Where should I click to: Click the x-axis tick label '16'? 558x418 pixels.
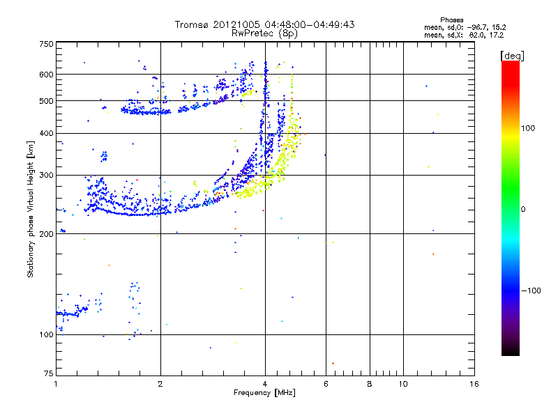pyautogui.click(x=474, y=384)
